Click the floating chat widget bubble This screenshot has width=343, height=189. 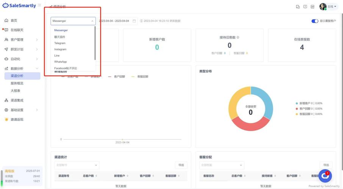pyautogui.click(x=325, y=176)
